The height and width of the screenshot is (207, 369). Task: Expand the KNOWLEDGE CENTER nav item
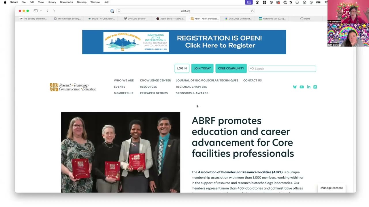click(155, 80)
